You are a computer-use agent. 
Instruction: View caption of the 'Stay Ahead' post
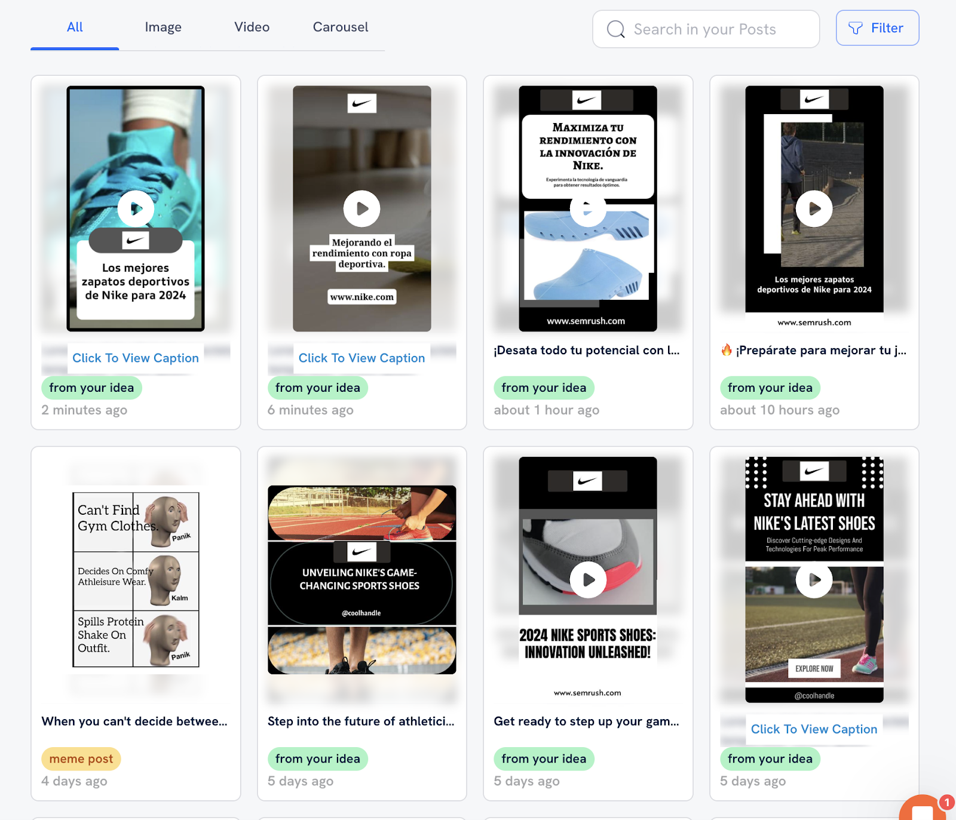click(x=814, y=729)
